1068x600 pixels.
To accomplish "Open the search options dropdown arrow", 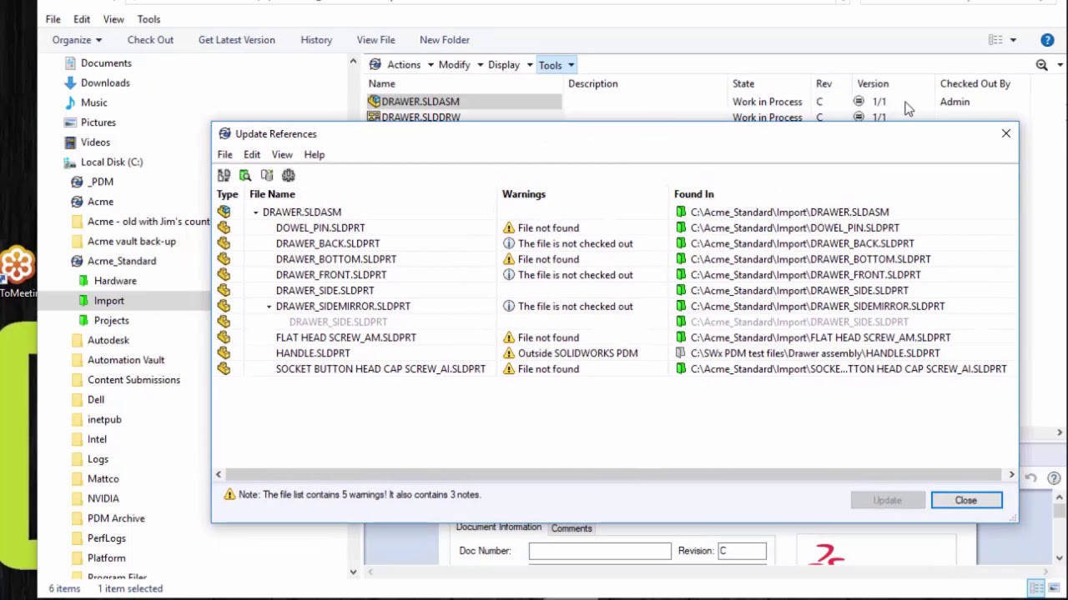I will point(1060,65).
